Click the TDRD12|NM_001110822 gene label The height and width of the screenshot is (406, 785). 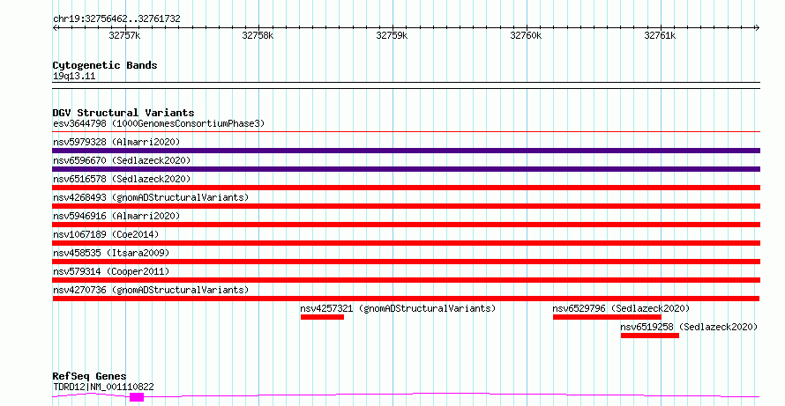pos(103,387)
